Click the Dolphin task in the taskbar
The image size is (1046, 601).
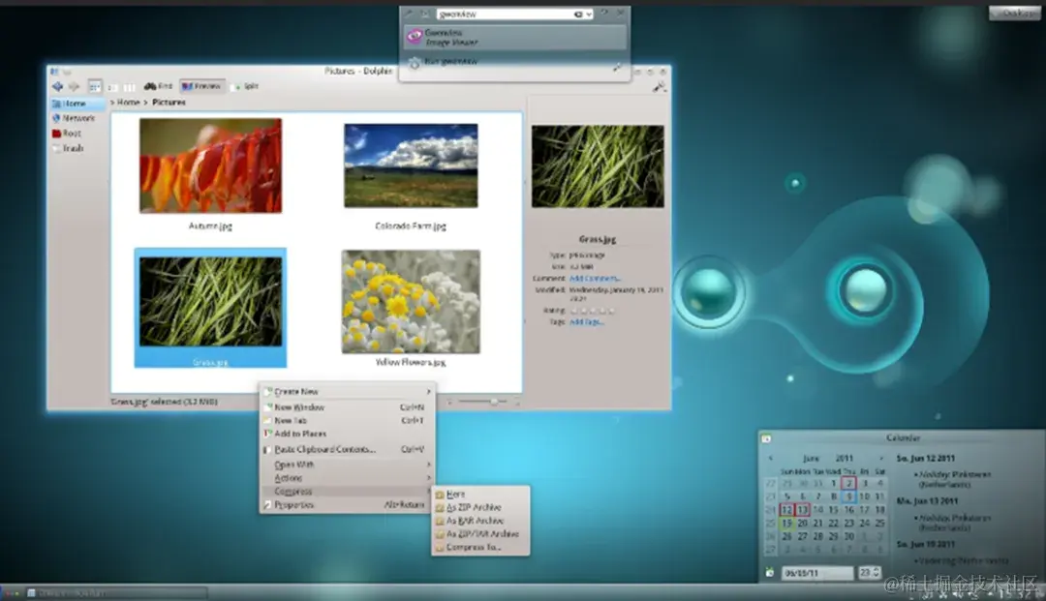[117, 592]
